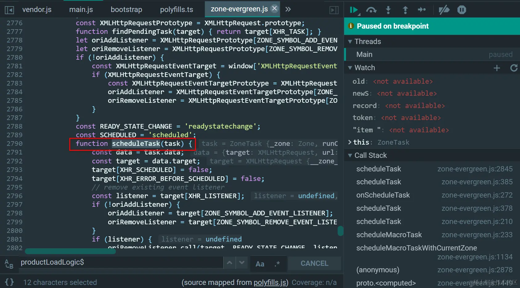Switch to the main.js tab
520x288 pixels.
(x=81, y=10)
